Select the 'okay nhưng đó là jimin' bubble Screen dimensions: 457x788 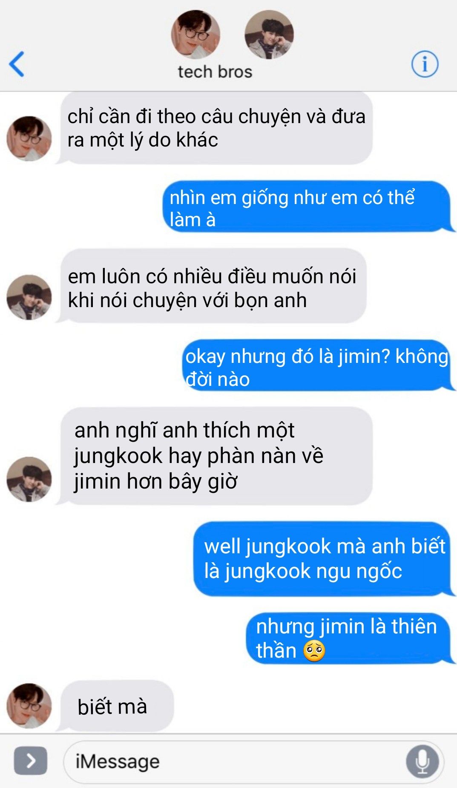318,365
